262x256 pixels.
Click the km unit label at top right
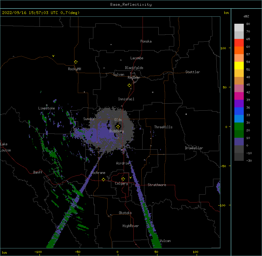point(226,13)
